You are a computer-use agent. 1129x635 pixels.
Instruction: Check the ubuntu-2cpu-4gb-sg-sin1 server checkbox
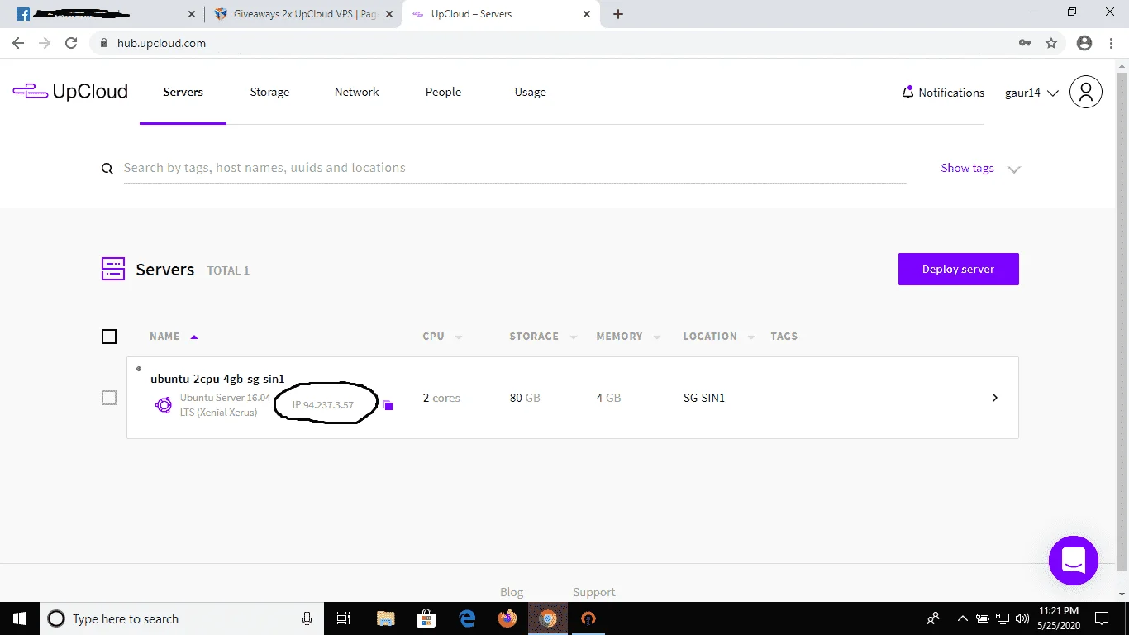(x=109, y=398)
